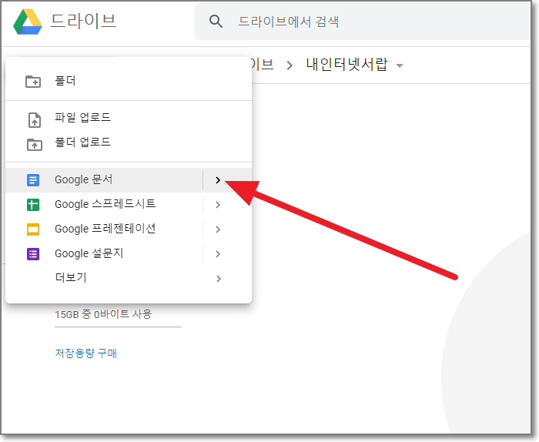Image resolution: width=539 pixels, height=442 pixels.
Task: Click the blue Google Docs icon
Action: click(x=33, y=179)
